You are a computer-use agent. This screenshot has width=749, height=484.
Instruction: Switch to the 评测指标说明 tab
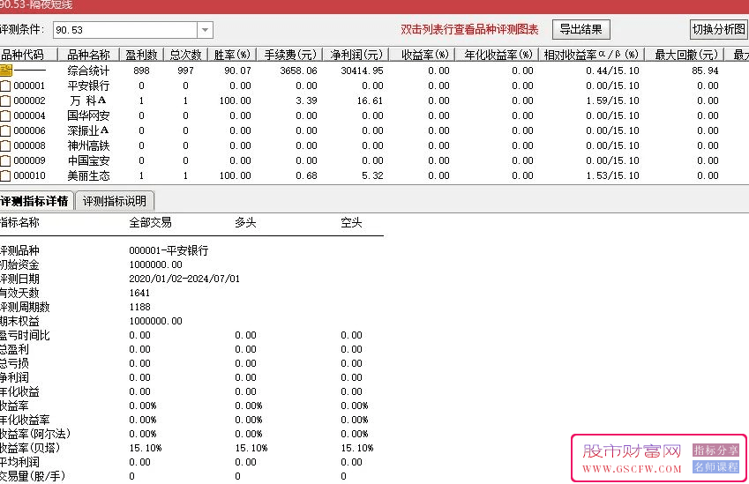tap(115, 201)
